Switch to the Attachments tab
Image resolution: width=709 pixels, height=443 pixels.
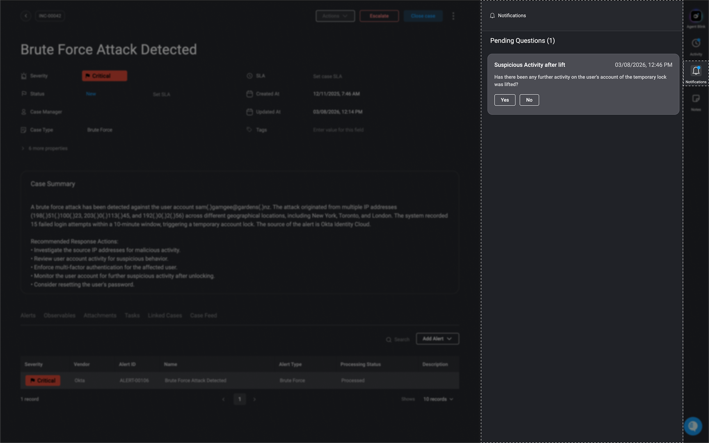(100, 316)
